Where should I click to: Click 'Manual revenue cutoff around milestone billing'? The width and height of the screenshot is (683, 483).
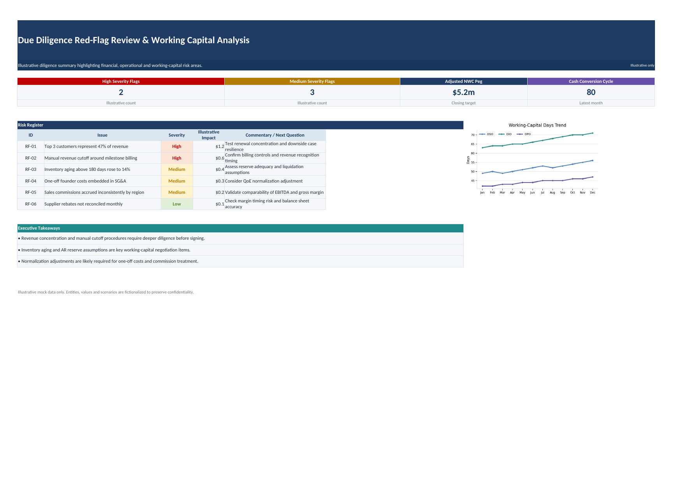pos(91,158)
